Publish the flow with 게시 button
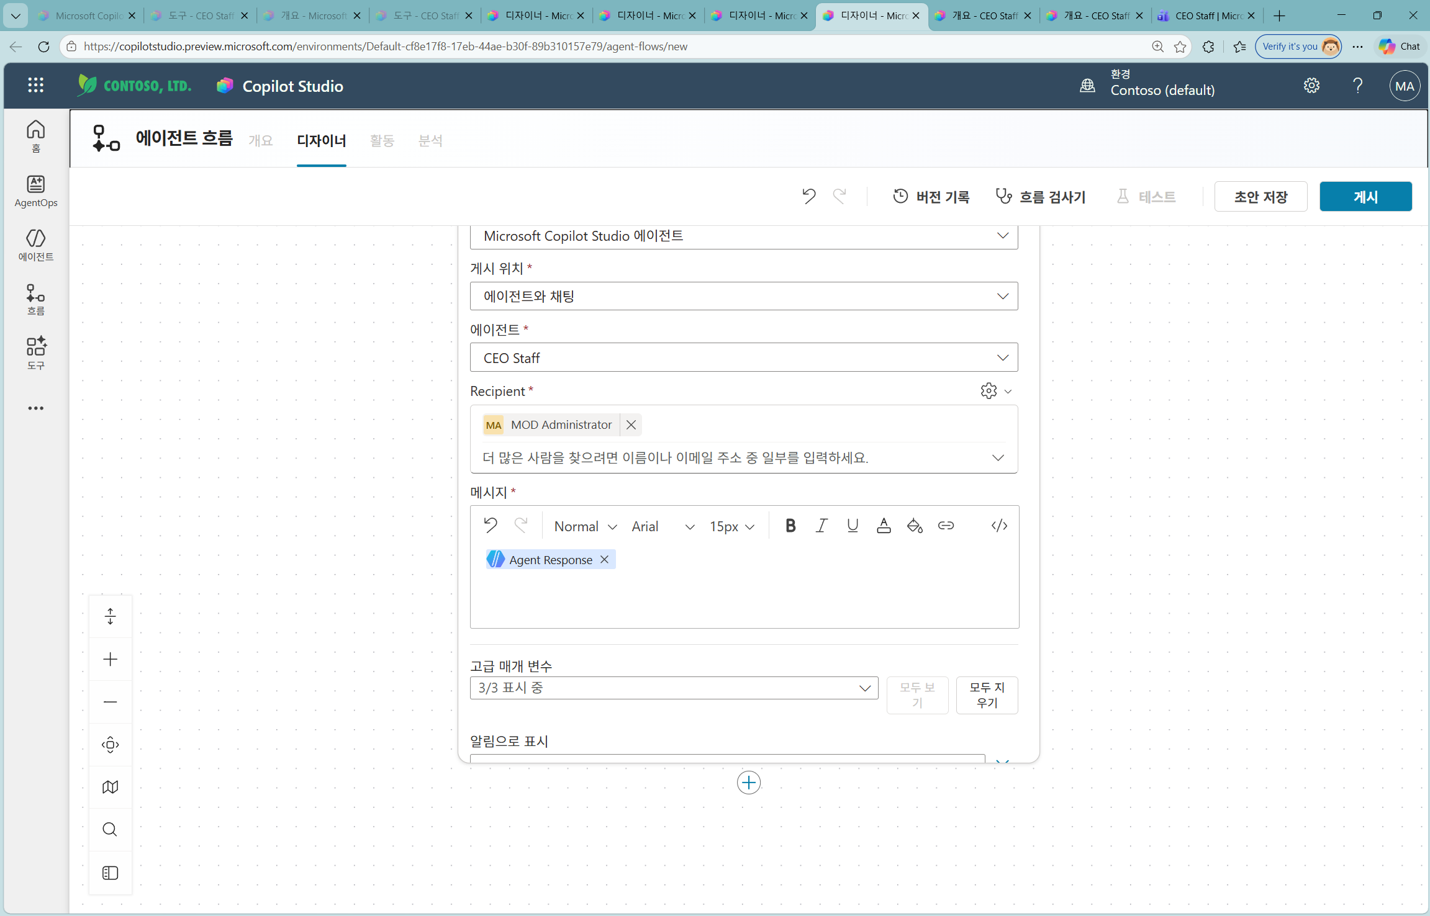The height and width of the screenshot is (916, 1430). tap(1365, 197)
